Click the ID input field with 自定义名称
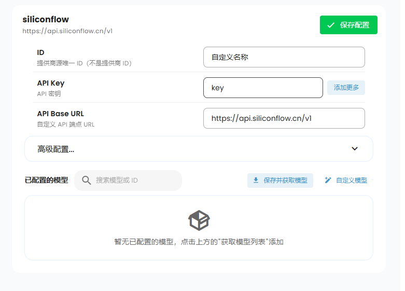Screen dimensions: 405x291 (284, 57)
